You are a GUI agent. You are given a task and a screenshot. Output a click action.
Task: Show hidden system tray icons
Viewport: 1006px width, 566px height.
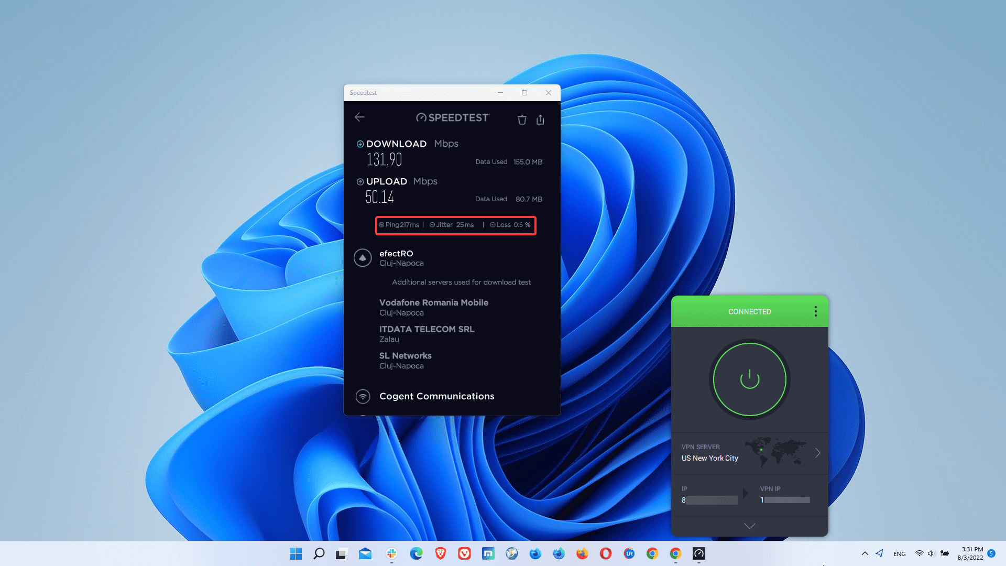(865, 553)
